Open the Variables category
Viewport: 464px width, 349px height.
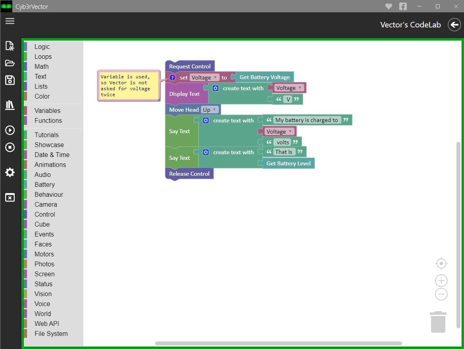click(x=47, y=111)
